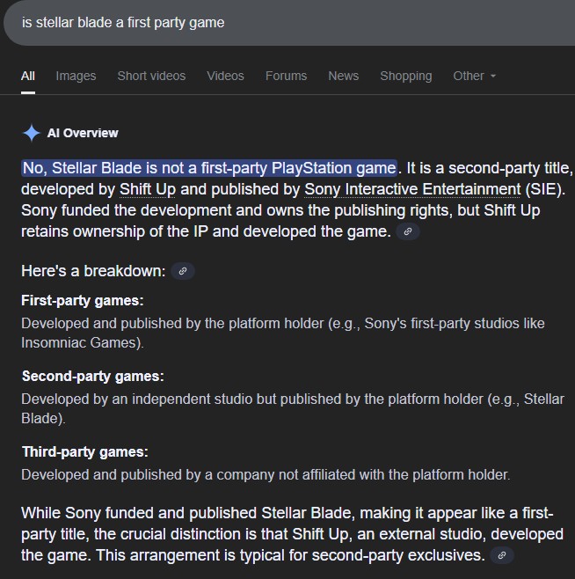Click the 'Developed by an independent studio' description

coord(293,409)
